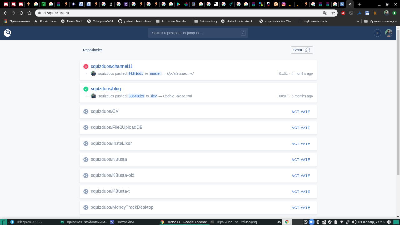The width and height of the screenshot is (400, 225).
Task: Click the master branch label
Action: tap(155, 73)
